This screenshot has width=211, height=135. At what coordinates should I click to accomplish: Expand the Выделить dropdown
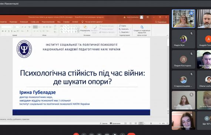click(129, 32)
